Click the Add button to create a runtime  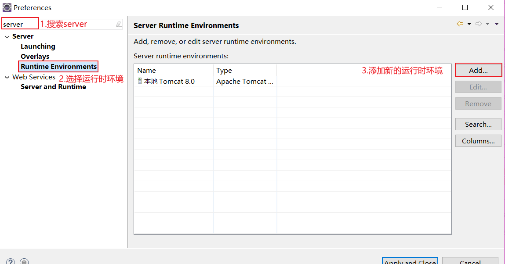478,70
